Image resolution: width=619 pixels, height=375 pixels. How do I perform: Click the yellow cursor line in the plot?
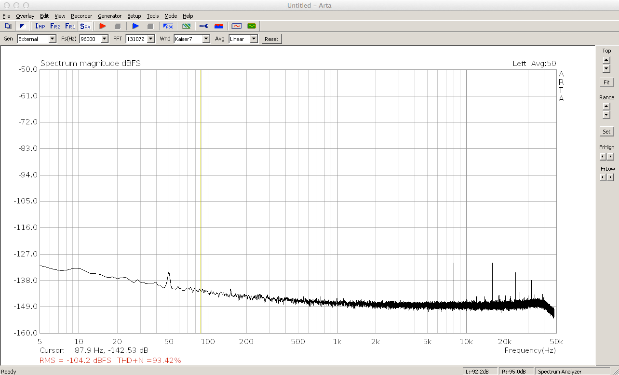[201, 201]
